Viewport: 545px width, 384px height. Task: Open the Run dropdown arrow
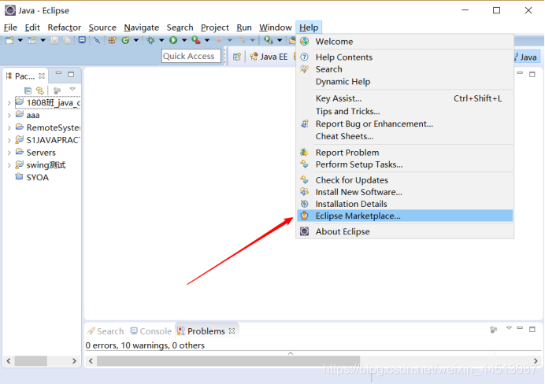click(x=184, y=41)
